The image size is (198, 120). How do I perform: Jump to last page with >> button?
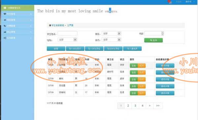coord(158,106)
